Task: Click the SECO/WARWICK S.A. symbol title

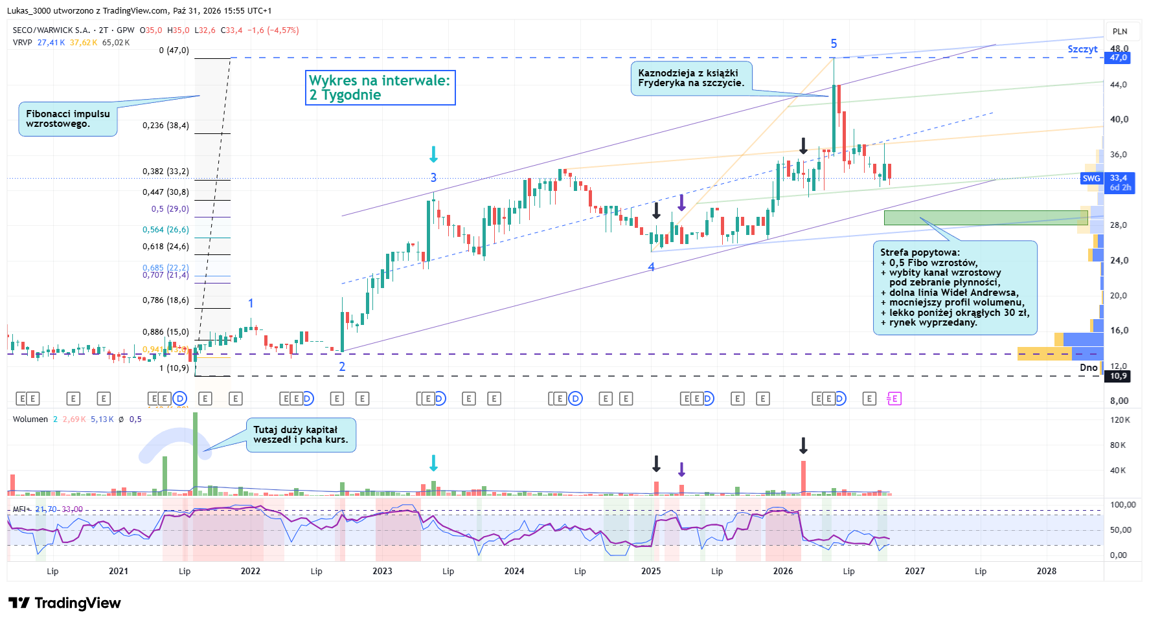Action: point(51,30)
